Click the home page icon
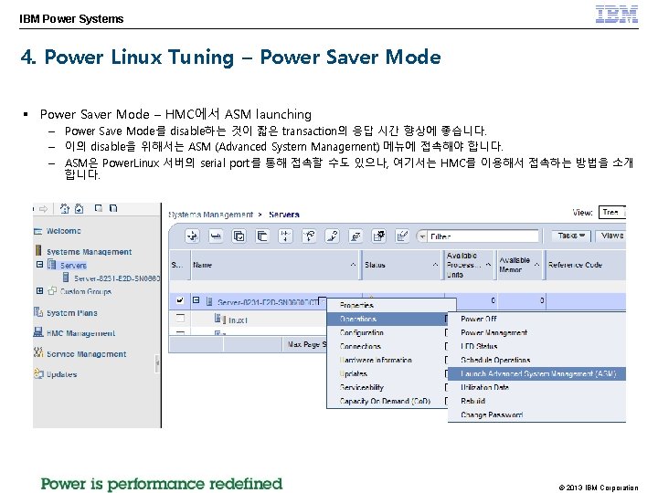The width and height of the screenshot is (658, 493). coord(65,208)
